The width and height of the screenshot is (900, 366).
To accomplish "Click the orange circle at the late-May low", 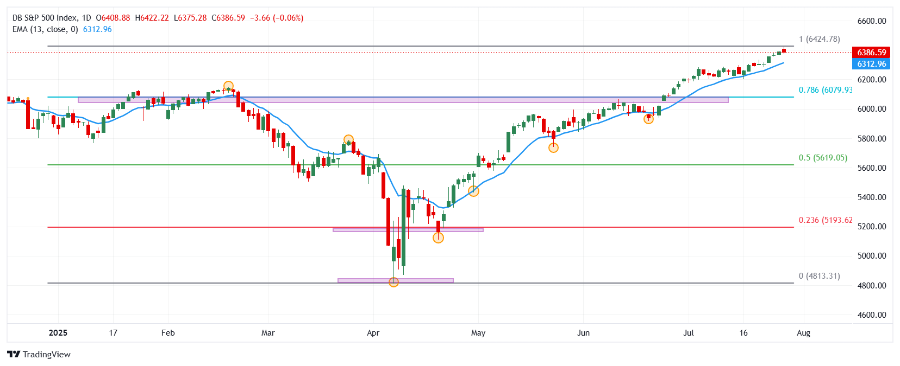I will (553, 147).
